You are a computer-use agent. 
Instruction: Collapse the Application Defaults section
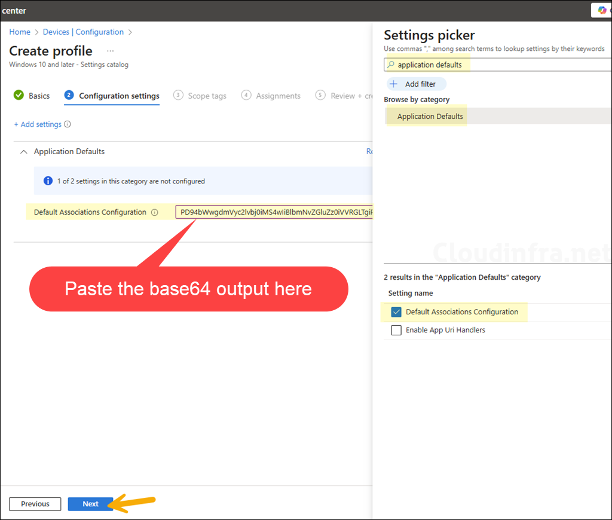(x=23, y=151)
